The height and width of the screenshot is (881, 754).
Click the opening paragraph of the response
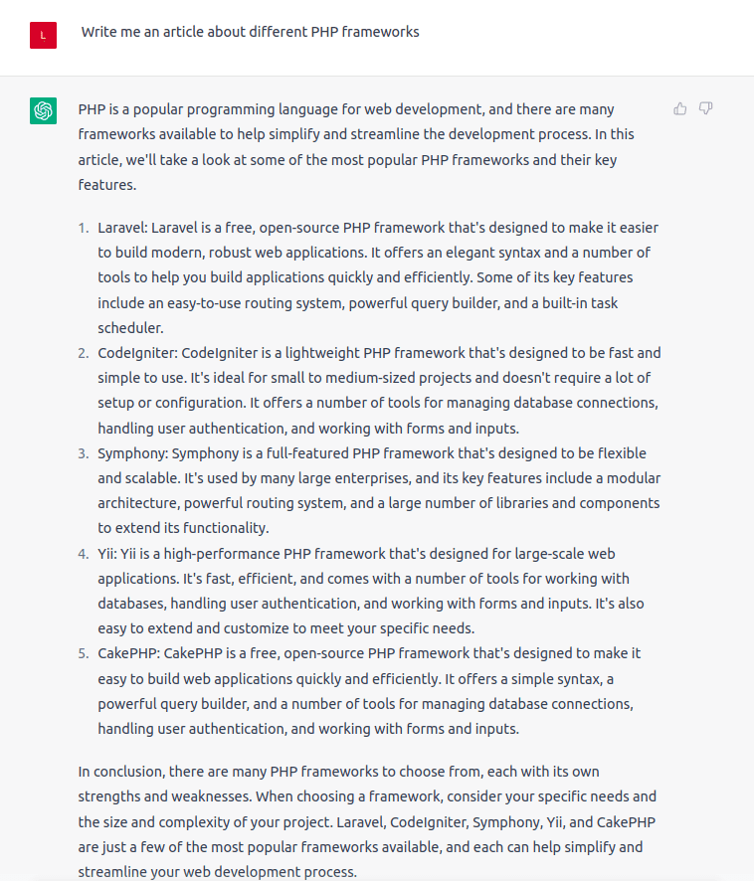[356, 146]
